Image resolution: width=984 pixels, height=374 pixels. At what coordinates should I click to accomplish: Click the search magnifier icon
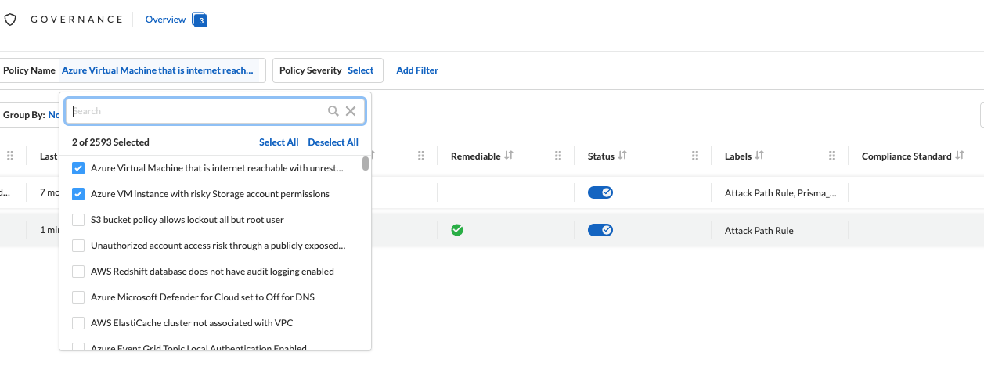[x=333, y=111]
